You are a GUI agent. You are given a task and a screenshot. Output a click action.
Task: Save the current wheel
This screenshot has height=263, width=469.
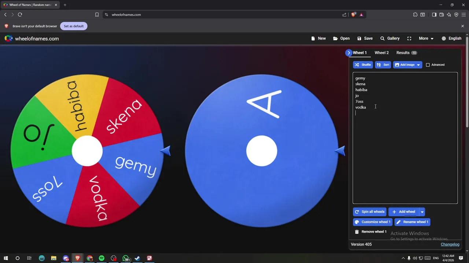[x=365, y=38]
